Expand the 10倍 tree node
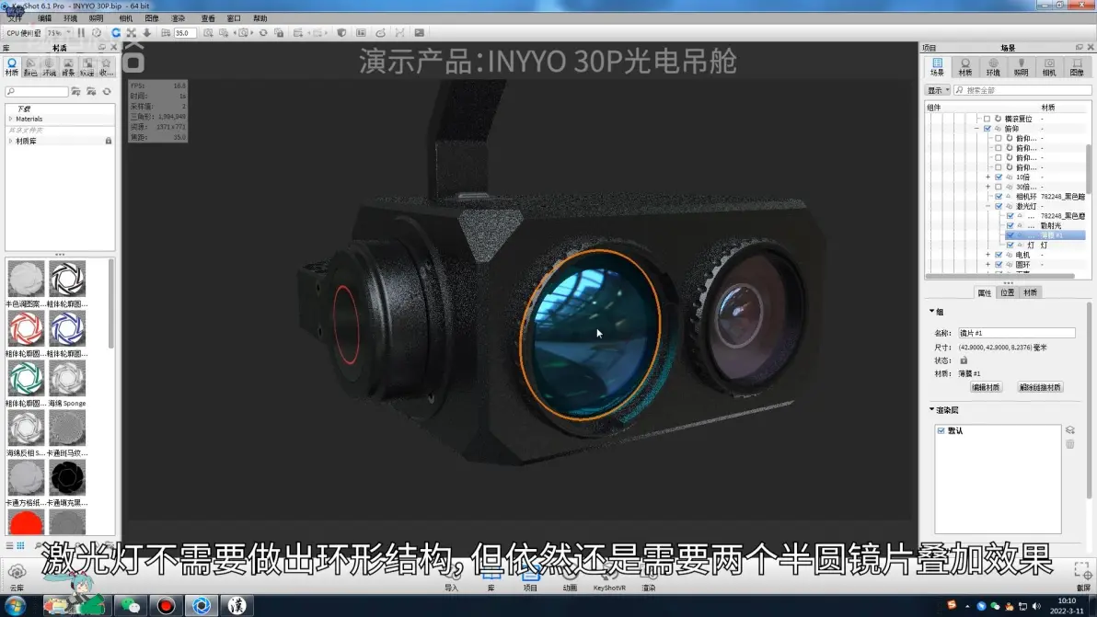Viewport: 1097px width, 617px height. coord(987,177)
